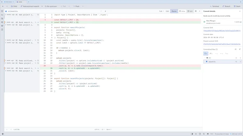Screen dimensions: 243x136
Task: Click history icon on 'Make project' line 10 row
Action: (x=38, y=40)
